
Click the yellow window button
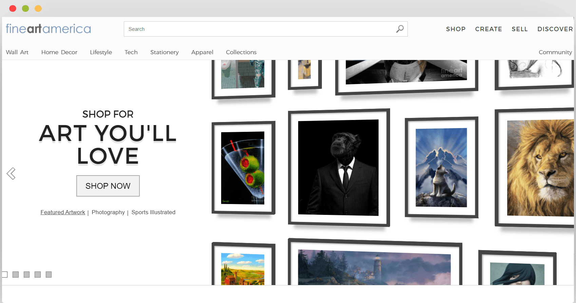[38, 8]
